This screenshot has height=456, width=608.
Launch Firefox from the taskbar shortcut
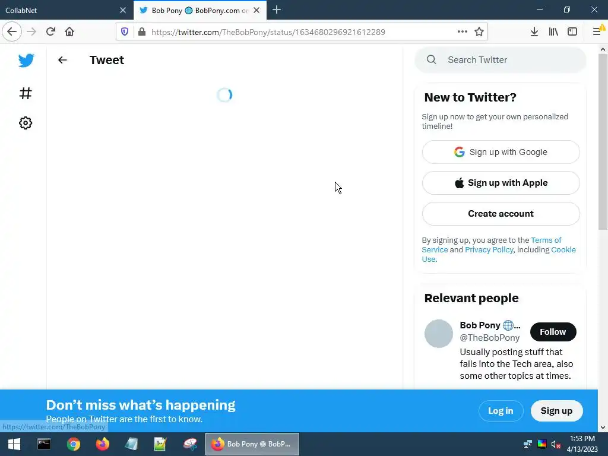point(103,444)
